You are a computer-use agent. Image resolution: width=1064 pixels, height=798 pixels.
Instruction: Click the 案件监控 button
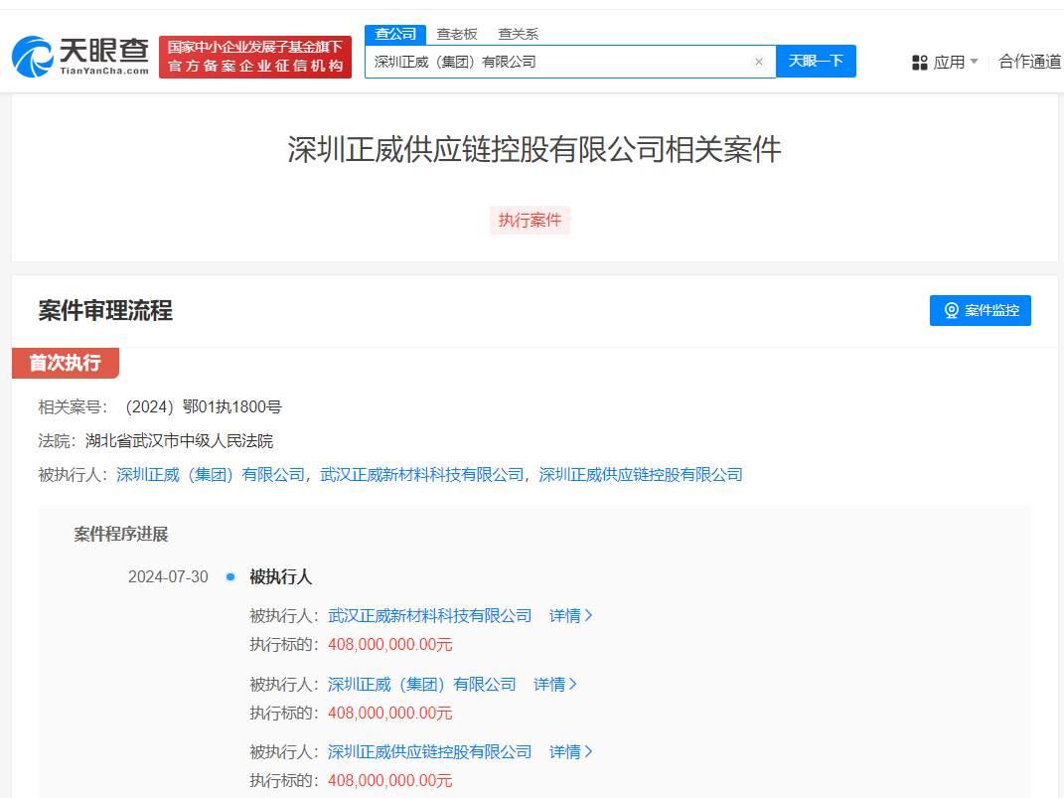coord(981,310)
